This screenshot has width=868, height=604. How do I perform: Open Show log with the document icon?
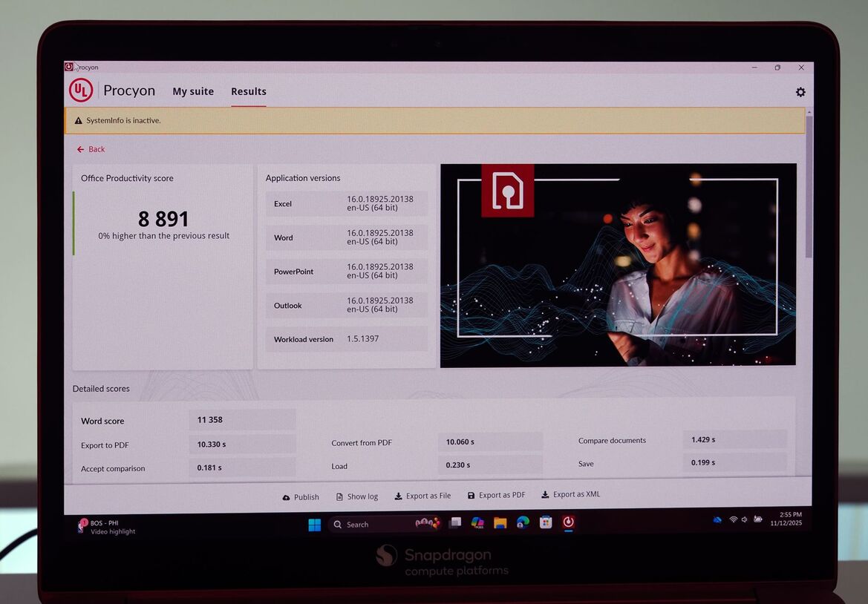(x=339, y=496)
